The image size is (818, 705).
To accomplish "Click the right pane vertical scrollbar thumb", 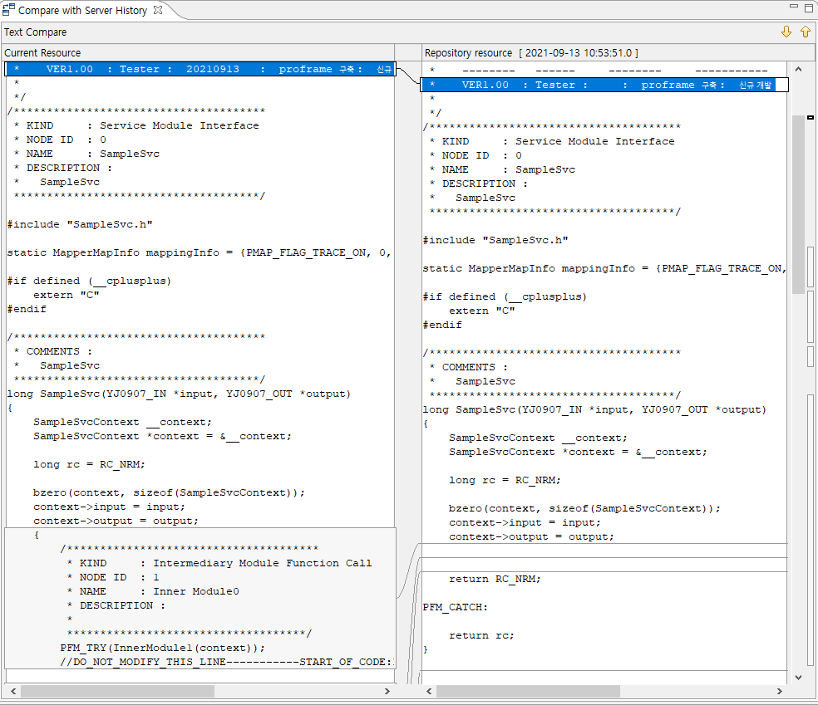I will (x=799, y=203).
